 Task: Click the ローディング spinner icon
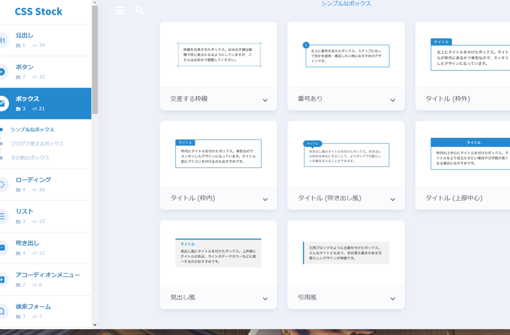[2, 185]
